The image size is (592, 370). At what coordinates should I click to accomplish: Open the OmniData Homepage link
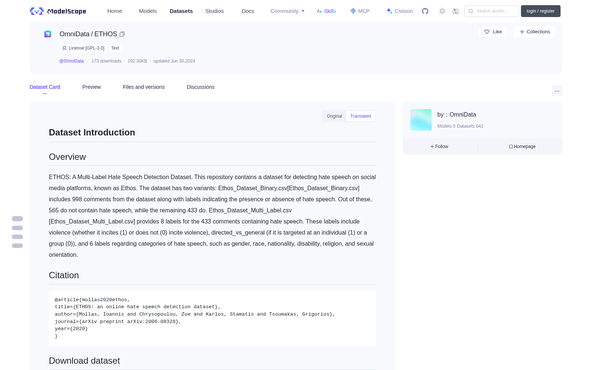(522, 147)
